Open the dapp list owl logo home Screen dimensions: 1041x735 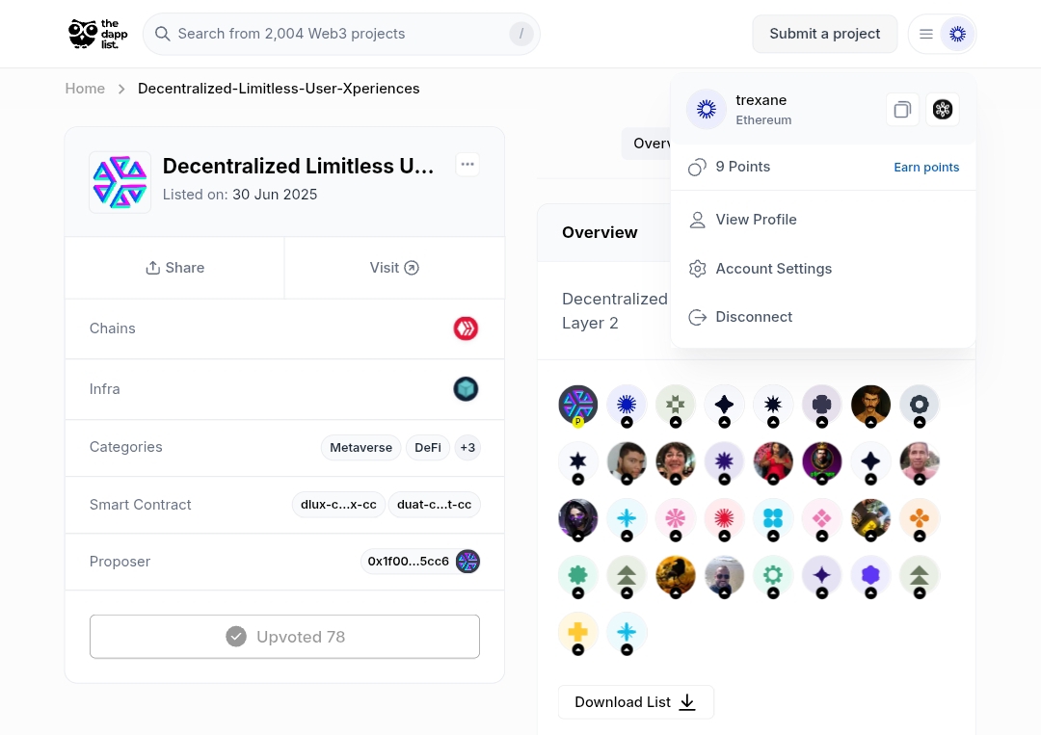97,34
